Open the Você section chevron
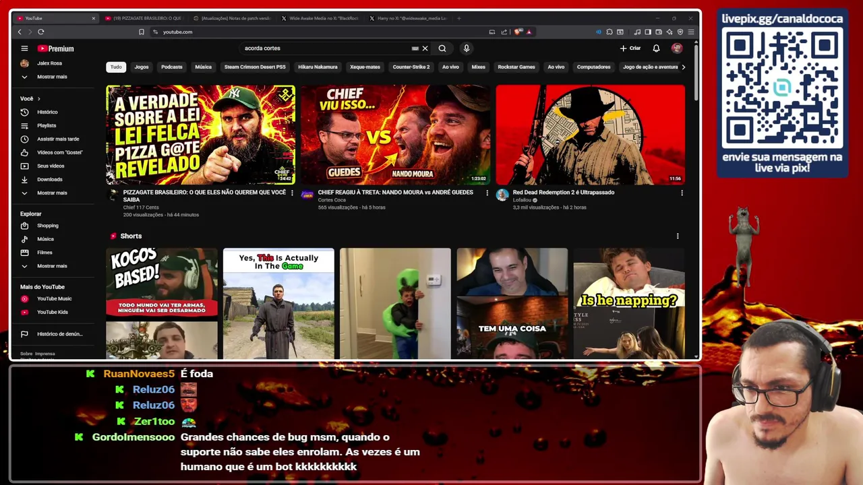Screen dimensions: 863x485 pos(38,98)
